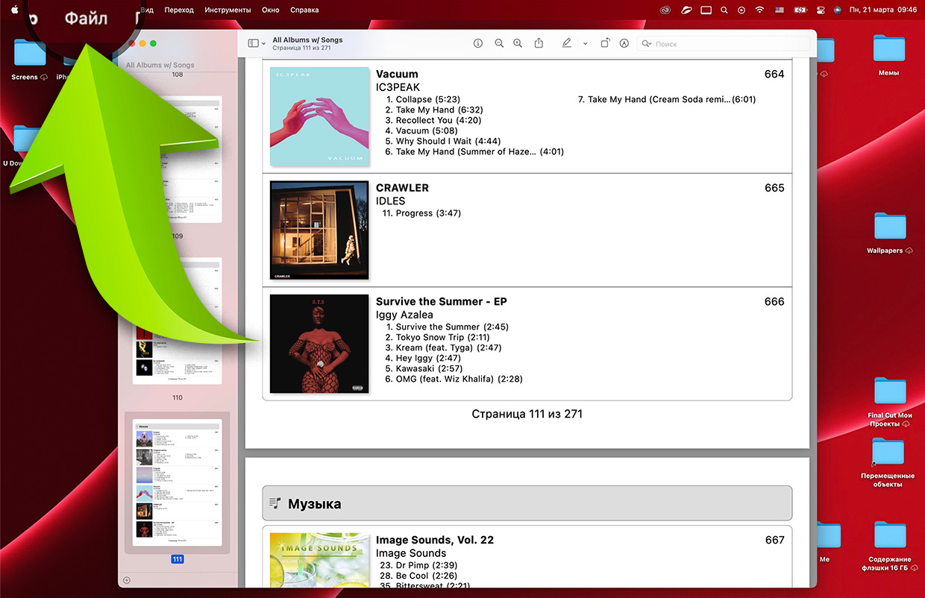Open the US input source menu
Image resolution: width=925 pixels, height=598 pixels.
pos(780,10)
